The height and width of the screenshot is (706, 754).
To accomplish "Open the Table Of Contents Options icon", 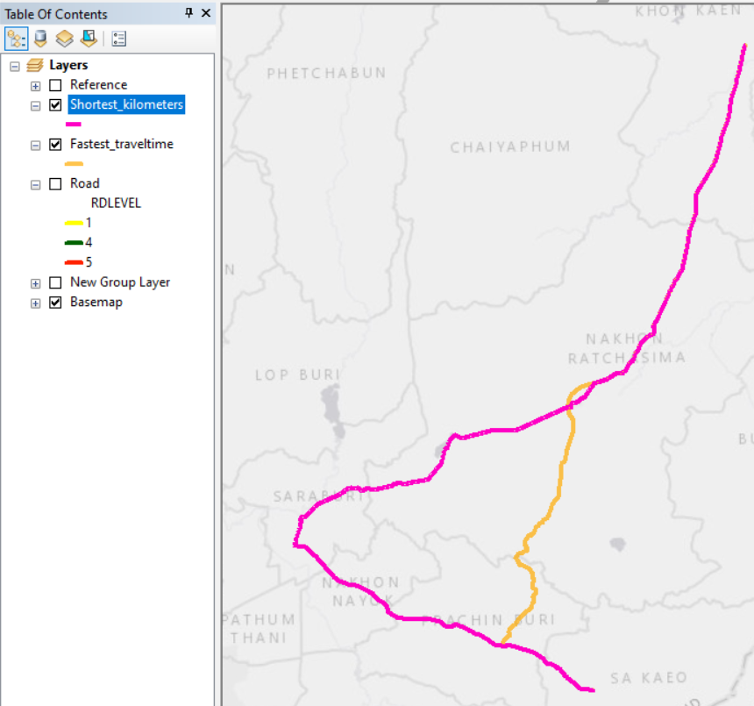I will (118, 39).
